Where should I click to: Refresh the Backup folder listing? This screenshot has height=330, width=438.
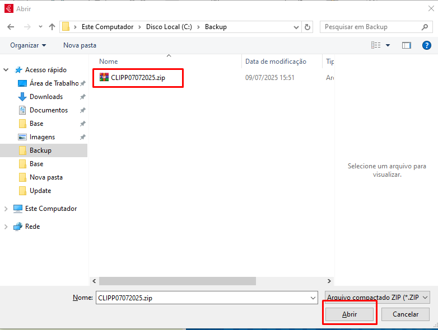tap(307, 27)
